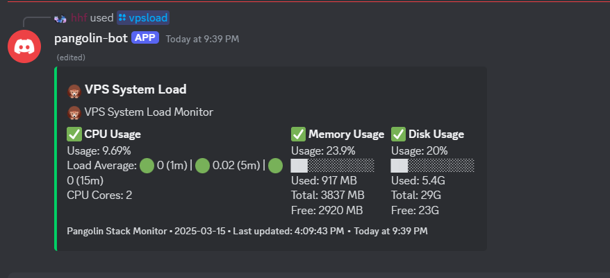The width and height of the screenshot is (610, 278).
Task: Click the pangolin-bot username
Action: [90, 38]
